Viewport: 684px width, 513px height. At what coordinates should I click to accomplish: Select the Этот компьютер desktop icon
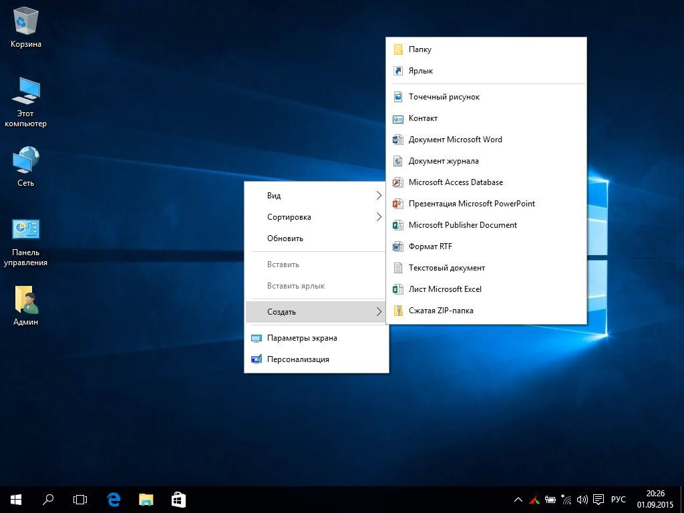(26, 102)
